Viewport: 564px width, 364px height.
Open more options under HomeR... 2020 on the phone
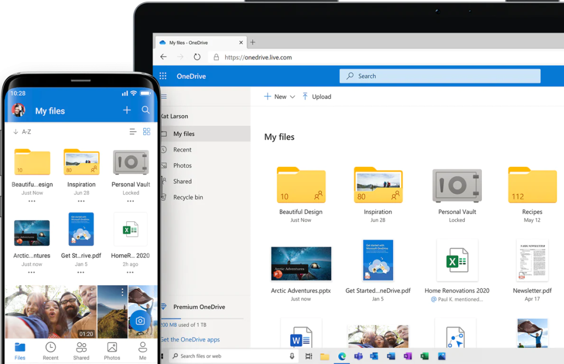(130, 272)
